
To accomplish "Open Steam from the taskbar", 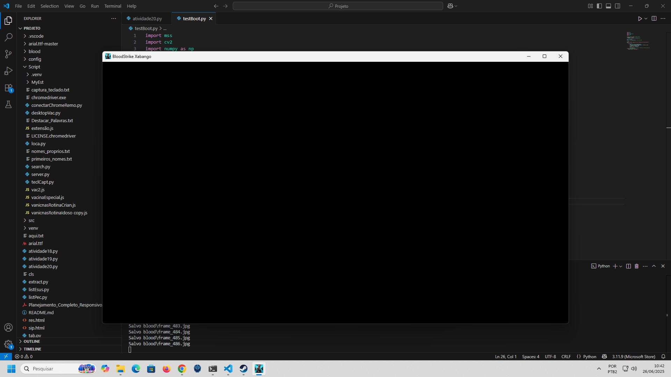I will point(244,369).
